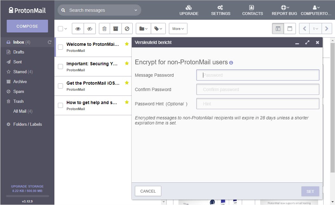The height and width of the screenshot is (205, 335).
Task: Open the COMPUTERTO... user account menu
Action: tap(316, 10)
